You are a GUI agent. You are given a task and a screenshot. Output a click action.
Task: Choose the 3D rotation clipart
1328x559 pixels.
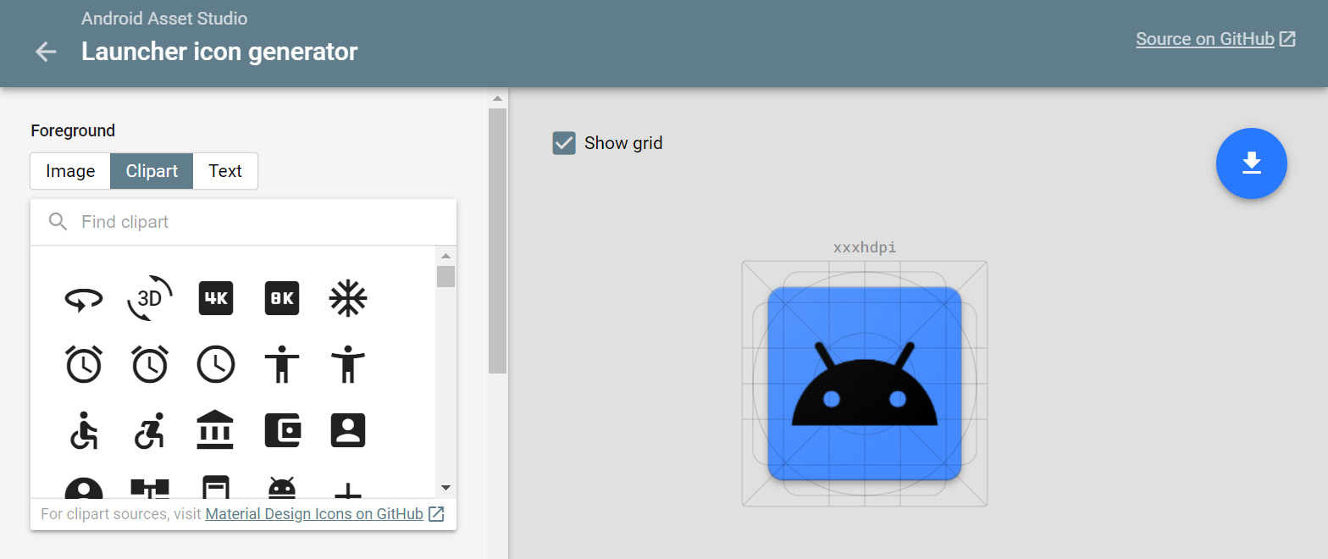pos(150,298)
